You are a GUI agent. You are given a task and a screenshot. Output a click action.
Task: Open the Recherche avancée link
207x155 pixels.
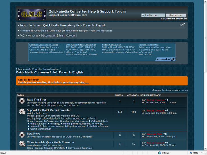click(174, 19)
